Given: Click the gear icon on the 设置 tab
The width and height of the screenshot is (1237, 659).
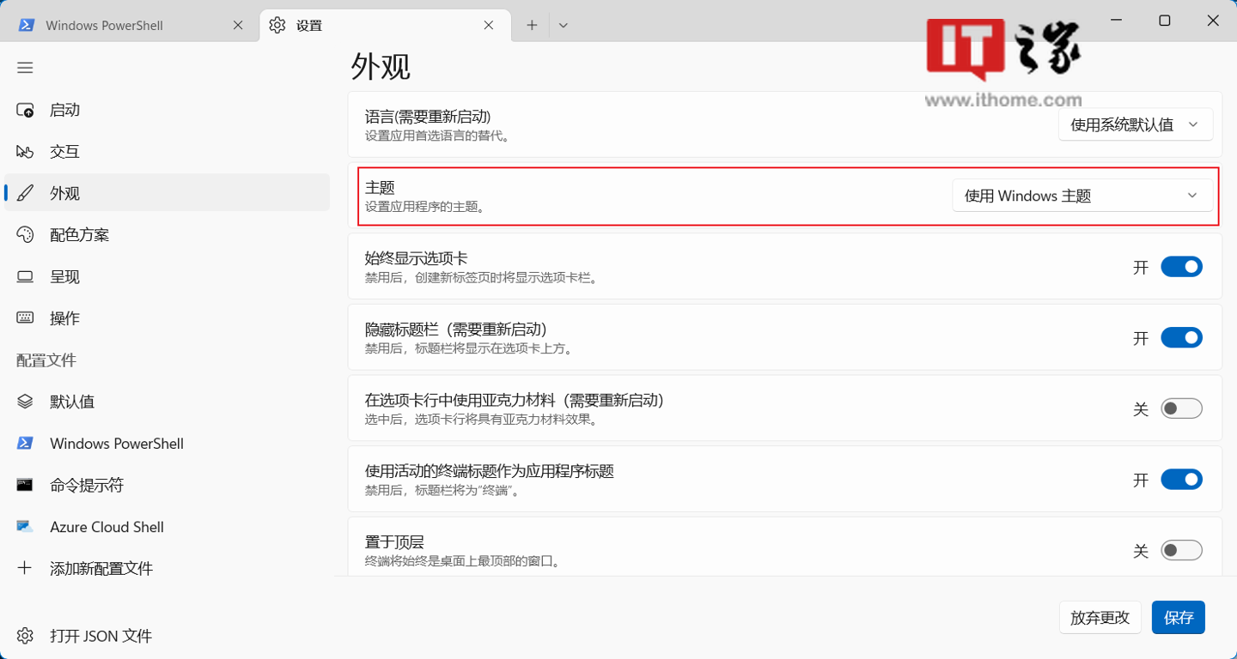Looking at the screenshot, I should coord(277,25).
